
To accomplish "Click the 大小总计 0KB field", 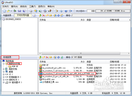I will point(91,11).
